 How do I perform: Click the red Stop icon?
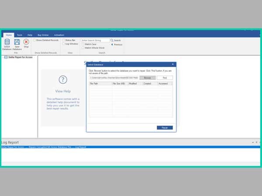[x=26, y=42]
